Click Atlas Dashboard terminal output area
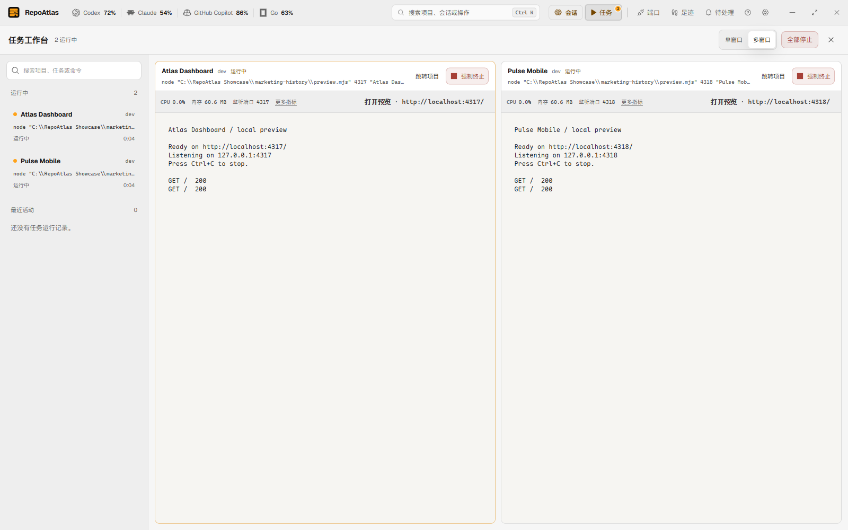Image resolution: width=848 pixels, height=530 pixels. click(325, 317)
